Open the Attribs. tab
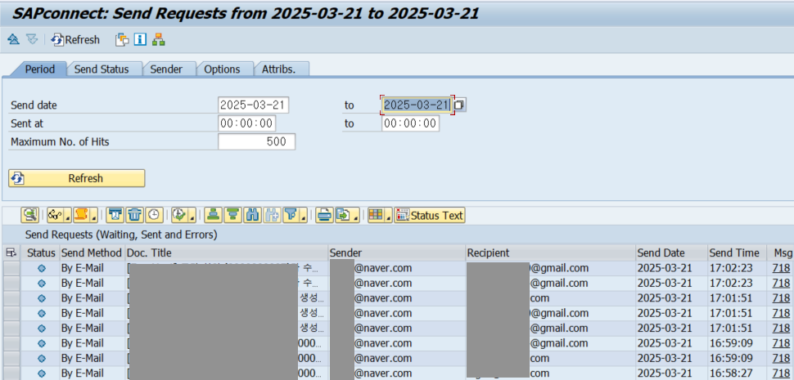Viewport: 794px width, 380px height. click(x=278, y=69)
